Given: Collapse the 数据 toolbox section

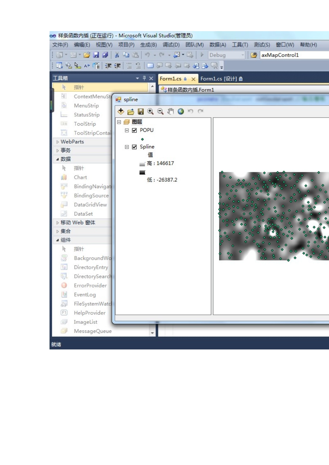Looking at the screenshot, I should 57,159.
